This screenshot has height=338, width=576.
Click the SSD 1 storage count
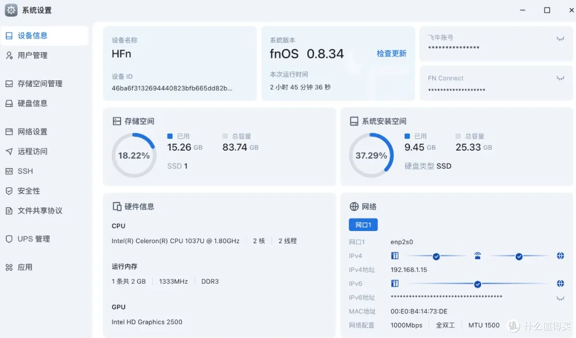[178, 166]
